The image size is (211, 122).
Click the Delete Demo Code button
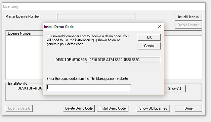point(79,108)
